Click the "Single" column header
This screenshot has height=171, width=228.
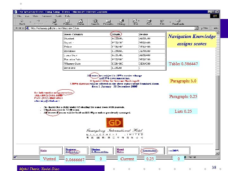click(x=116, y=34)
